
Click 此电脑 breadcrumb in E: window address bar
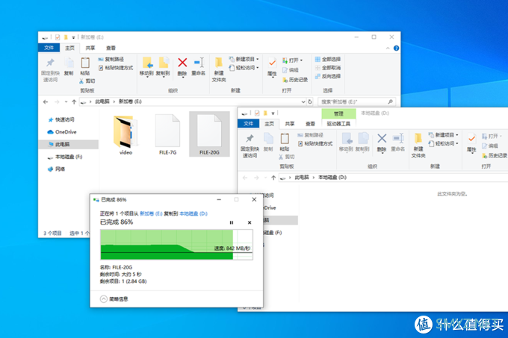[102, 101]
